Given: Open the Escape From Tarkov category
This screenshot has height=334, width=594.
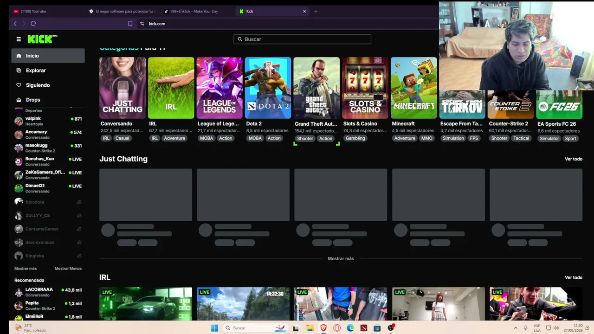Looking at the screenshot, I should (x=462, y=104).
